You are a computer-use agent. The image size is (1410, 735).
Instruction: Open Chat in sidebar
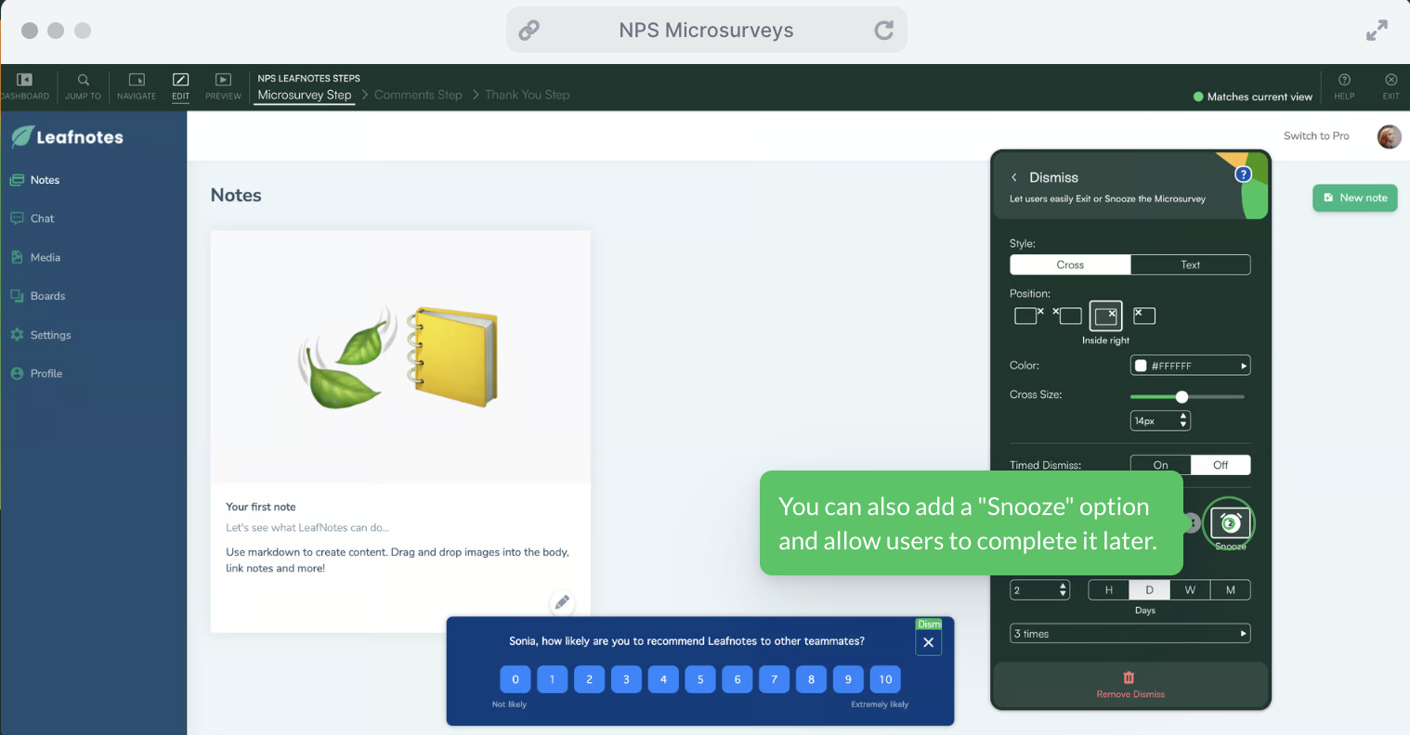33,218
